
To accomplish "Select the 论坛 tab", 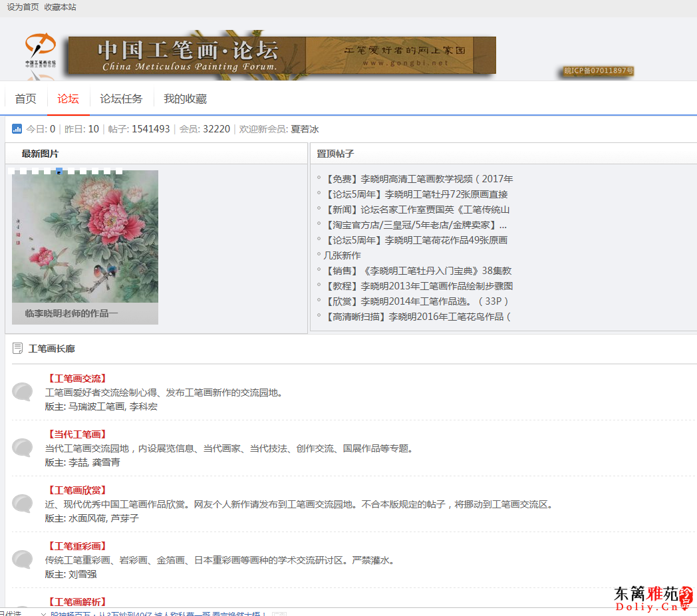I will pyautogui.click(x=68, y=98).
